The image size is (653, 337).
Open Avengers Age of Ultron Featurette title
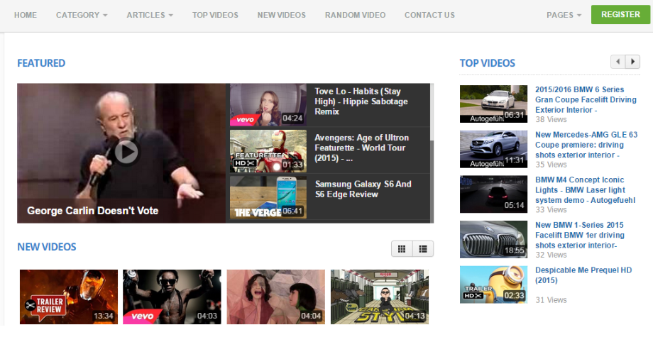361,148
